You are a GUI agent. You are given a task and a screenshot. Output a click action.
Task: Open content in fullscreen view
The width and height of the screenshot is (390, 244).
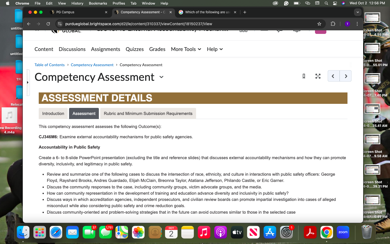click(318, 76)
